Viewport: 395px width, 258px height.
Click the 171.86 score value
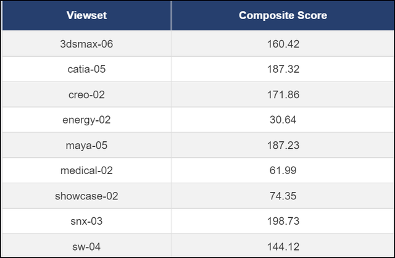click(x=283, y=94)
